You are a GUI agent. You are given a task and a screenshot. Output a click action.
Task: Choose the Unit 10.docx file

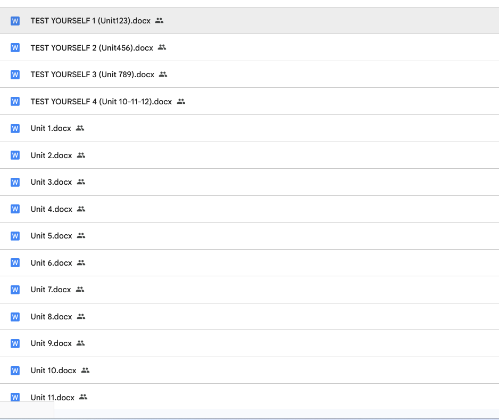[53, 370]
